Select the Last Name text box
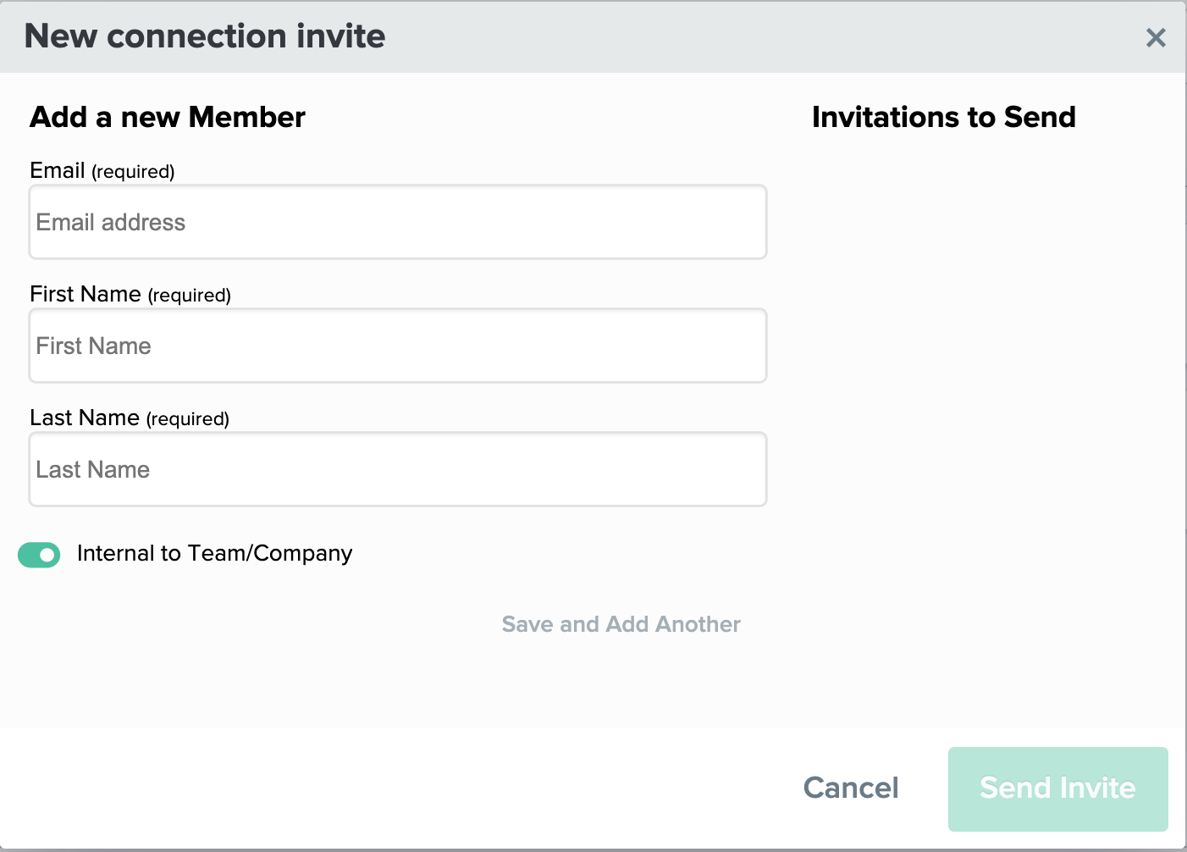Viewport: 1187px width, 852px height. [398, 469]
